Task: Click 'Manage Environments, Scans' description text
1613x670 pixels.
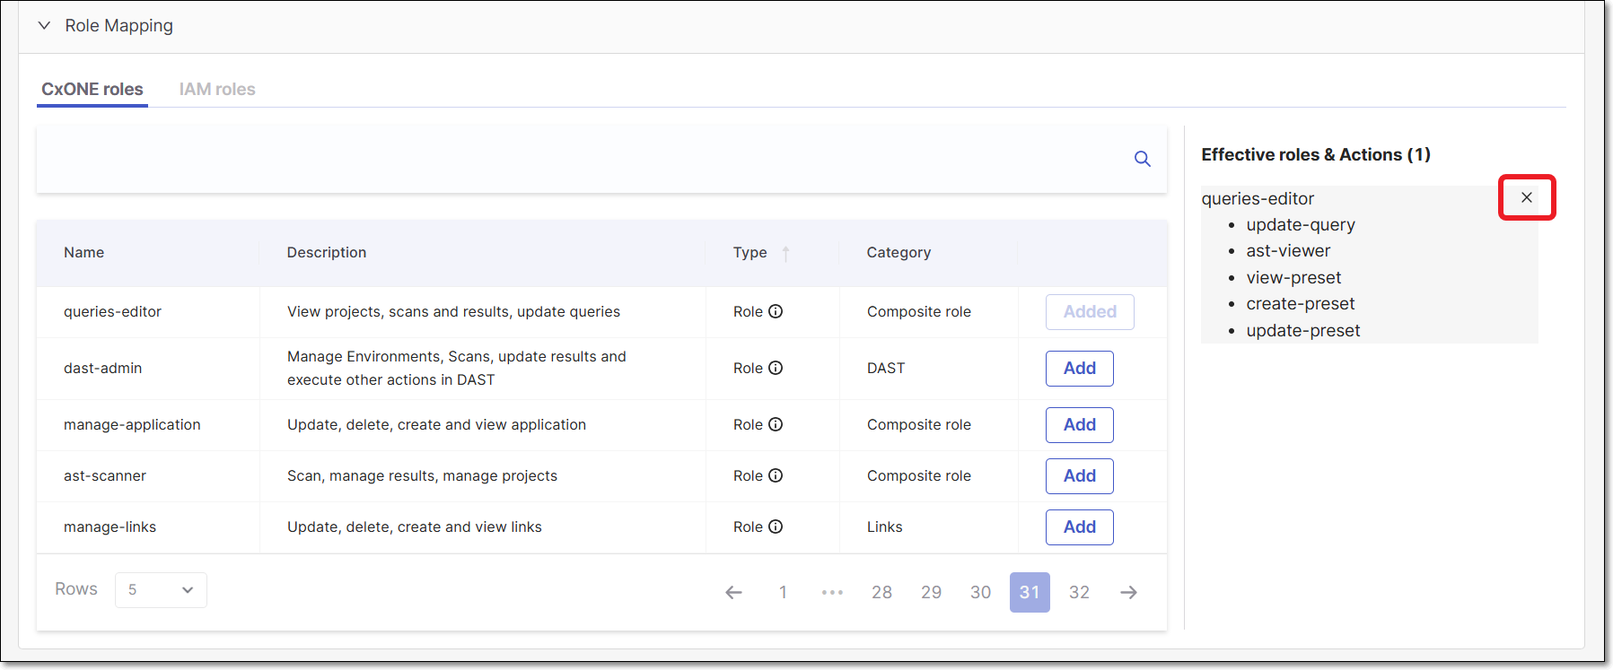Action: click(x=457, y=368)
